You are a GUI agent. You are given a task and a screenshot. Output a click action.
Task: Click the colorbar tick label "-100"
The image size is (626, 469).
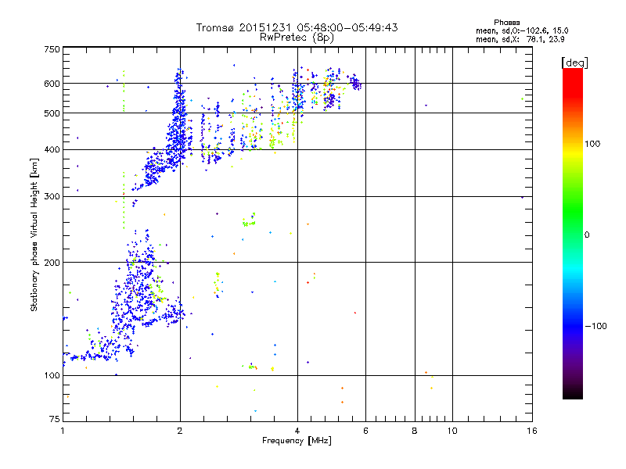[595, 326]
